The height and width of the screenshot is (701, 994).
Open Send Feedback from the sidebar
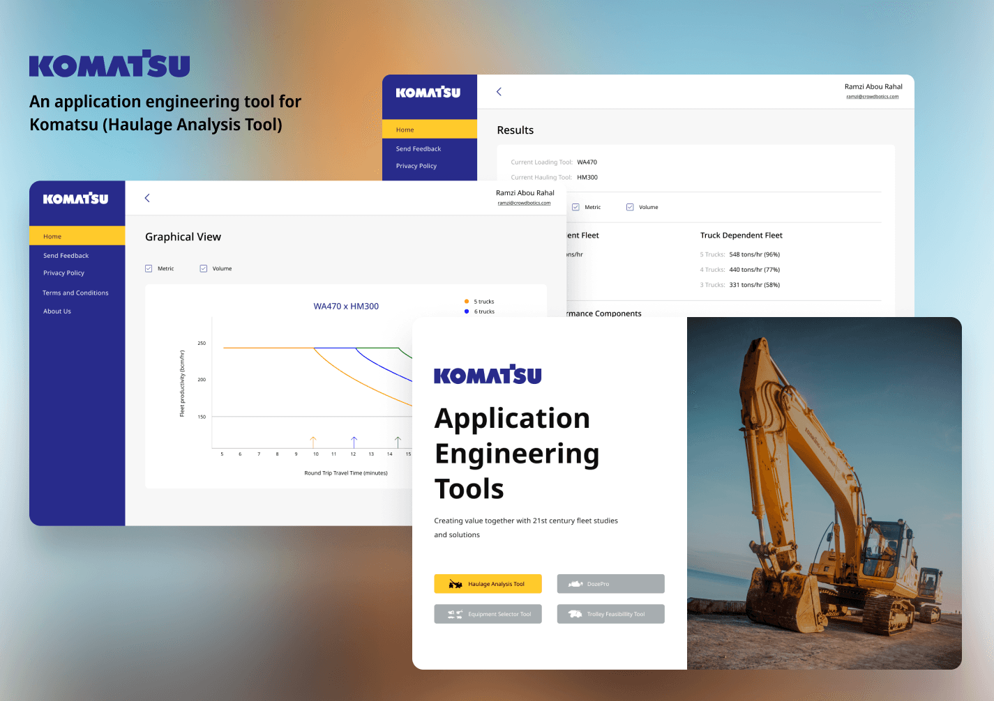point(65,255)
